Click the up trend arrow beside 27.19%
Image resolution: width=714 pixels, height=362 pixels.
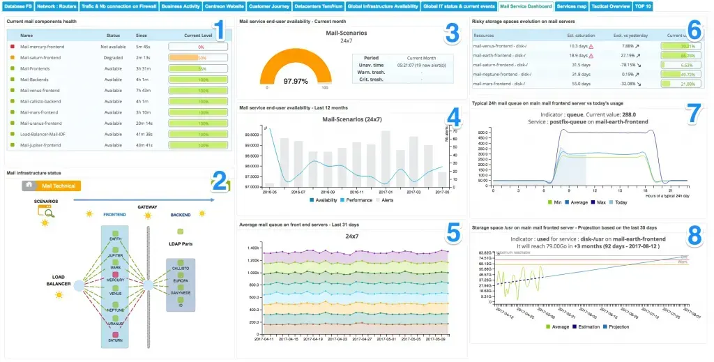point(638,56)
